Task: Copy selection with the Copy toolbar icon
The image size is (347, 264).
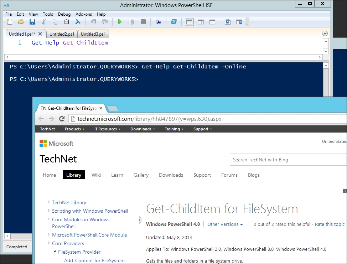Action: (55, 22)
